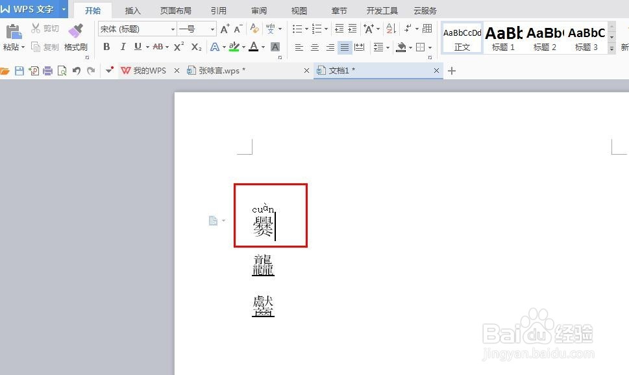Click the Cut (剪切) scissors icon
Viewport: 629px width, 375px height.
pos(36,28)
